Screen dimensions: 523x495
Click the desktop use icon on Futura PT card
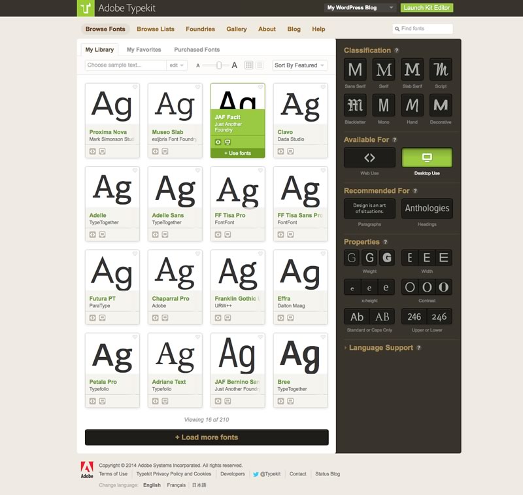pyautogui.click(x=102, y=318)
